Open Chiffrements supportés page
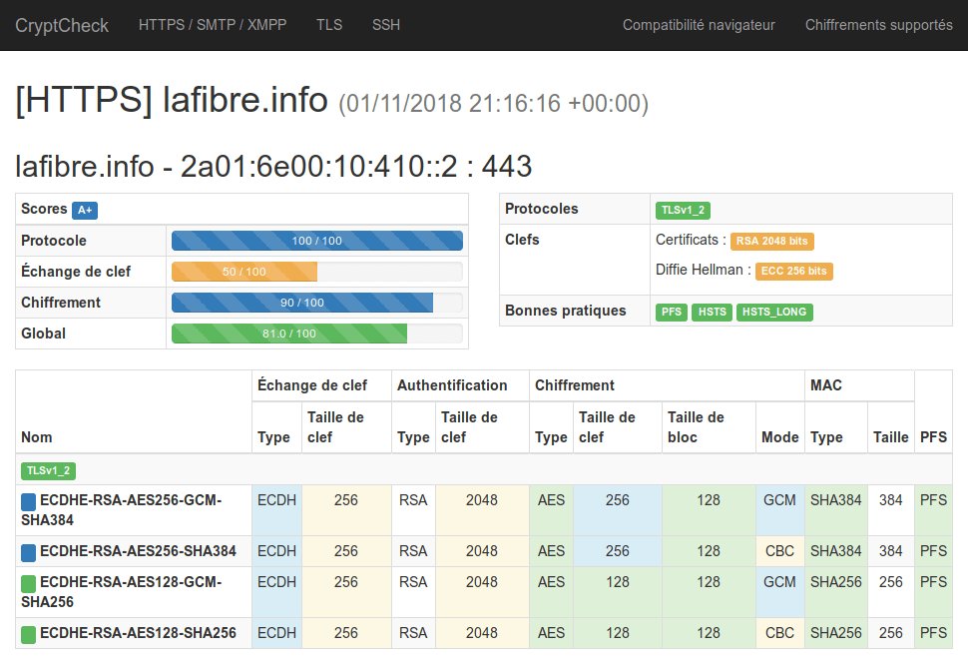The width and height of the screenshot is (968, 671). pyautogui.click(x=878, y=25)
